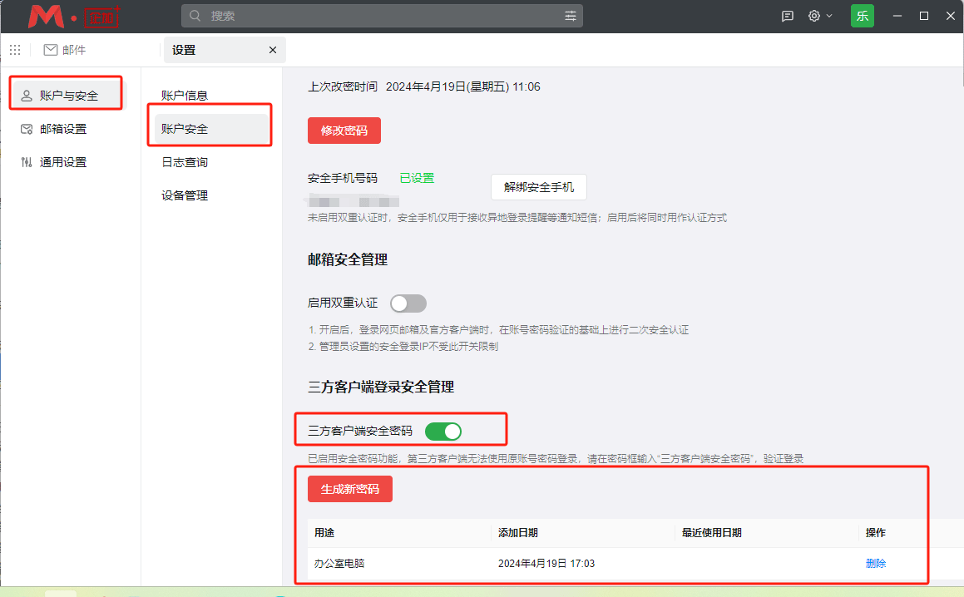
Task: Open the feedback message icon in title bar
Action: pyautogui.click(x=787, y=15)
